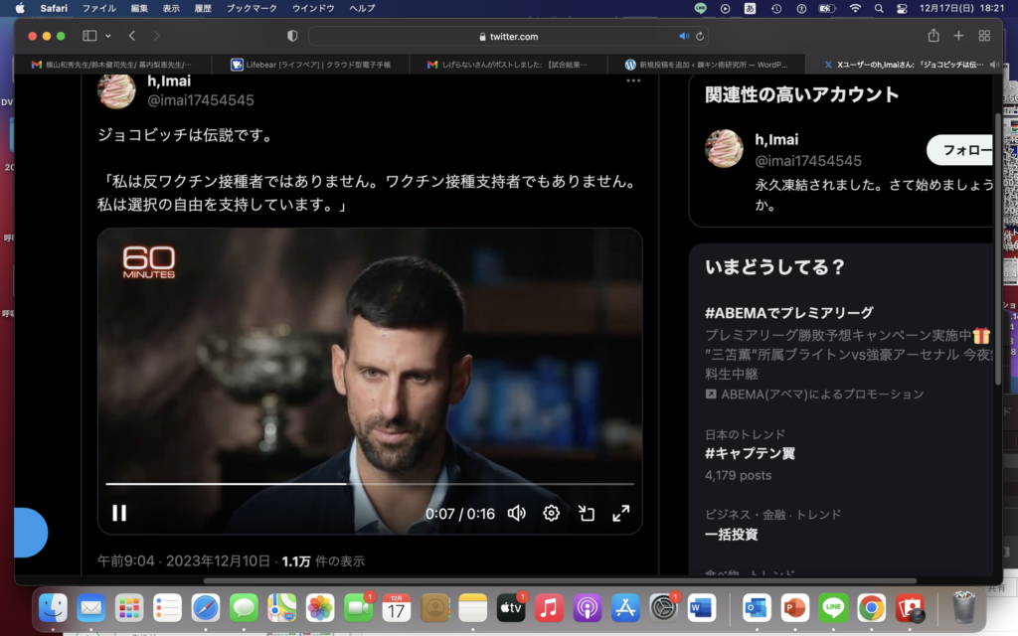Click the reload page icon in address bar
The image size is (1018, 636).
[x=698, y=34]
